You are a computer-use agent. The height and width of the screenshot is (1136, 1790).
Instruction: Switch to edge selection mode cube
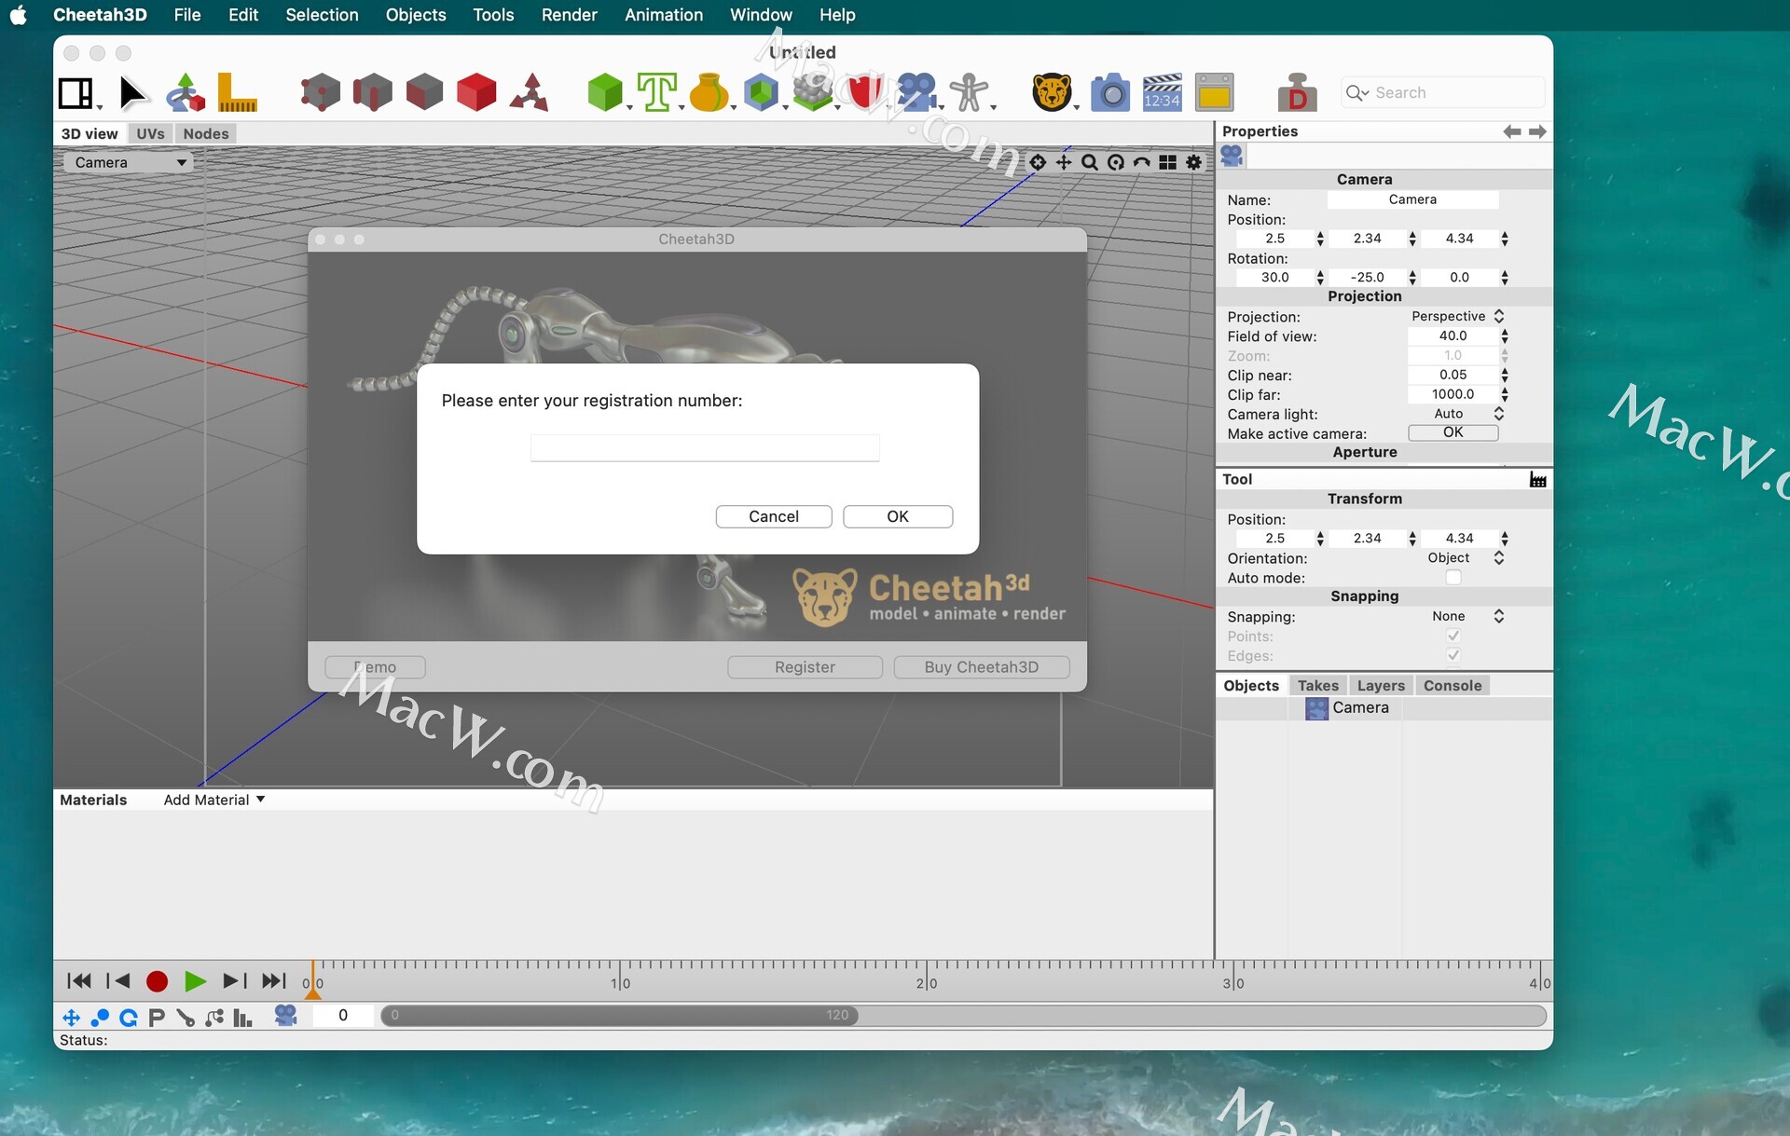click(372, 93)
